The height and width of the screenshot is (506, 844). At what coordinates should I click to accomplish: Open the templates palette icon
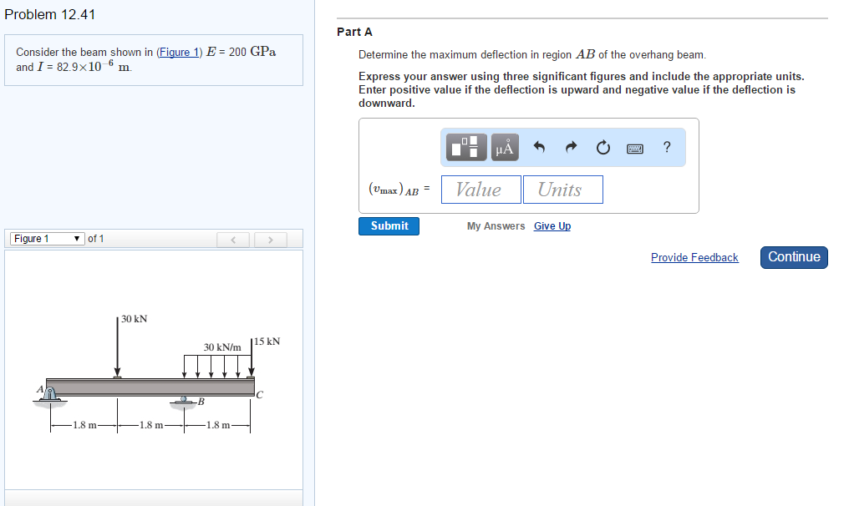[x=466, y=147]
